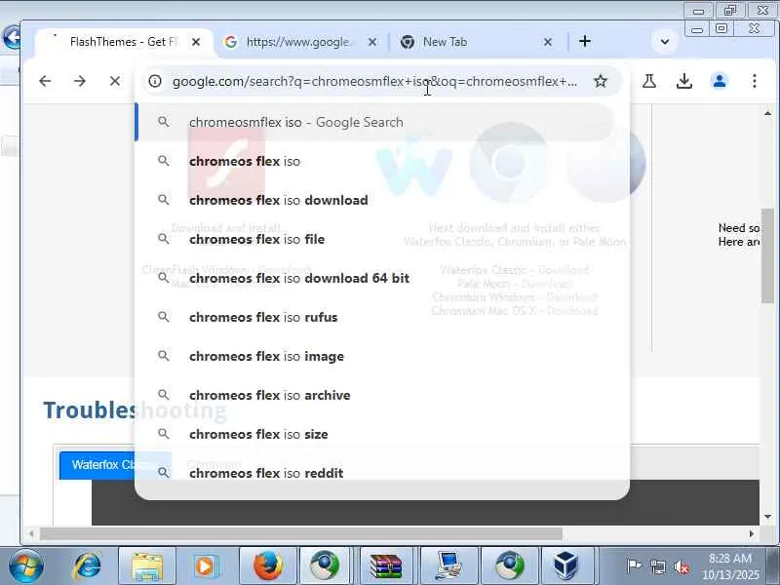Bookmark this page with the star

click(601, 81)
